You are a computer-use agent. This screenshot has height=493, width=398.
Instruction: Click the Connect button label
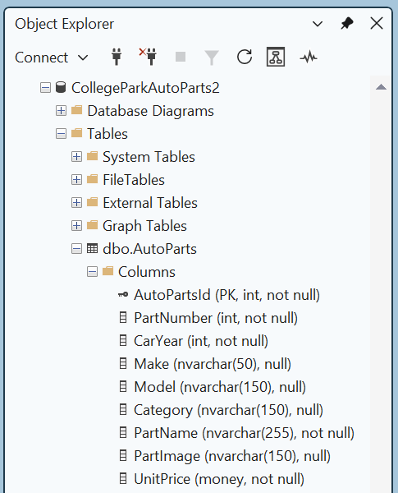coord(41,58)
